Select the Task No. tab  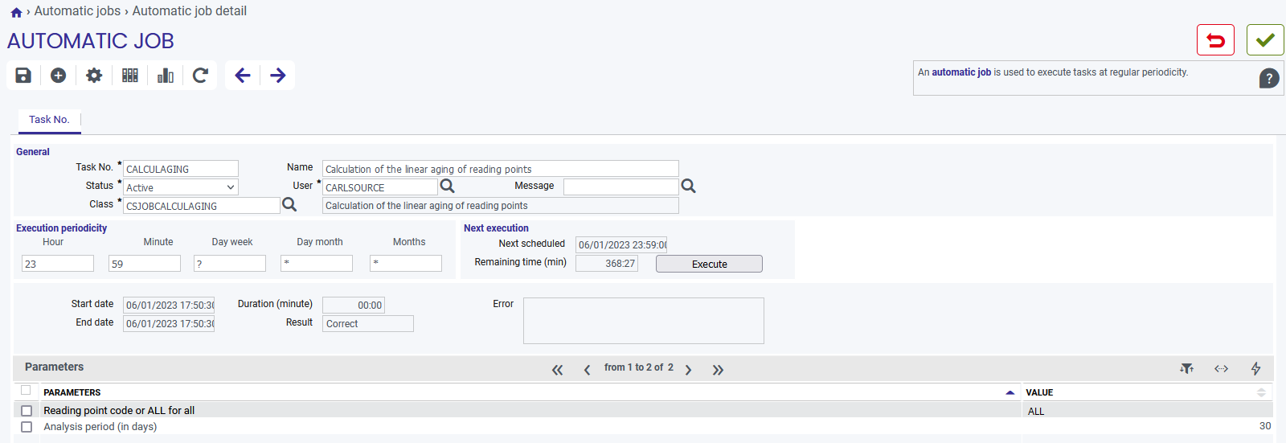pyautogui.click(x=49, y=120)
